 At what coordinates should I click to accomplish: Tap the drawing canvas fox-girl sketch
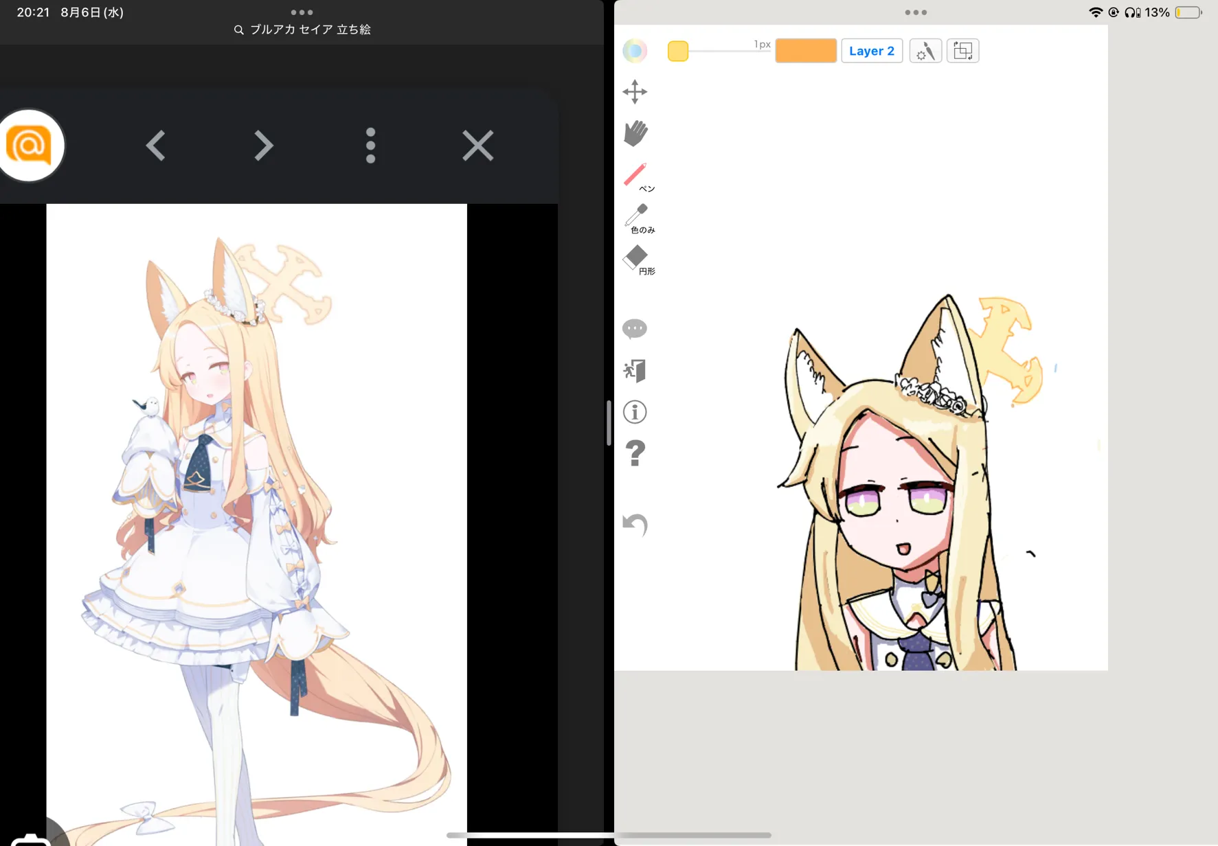910,484
